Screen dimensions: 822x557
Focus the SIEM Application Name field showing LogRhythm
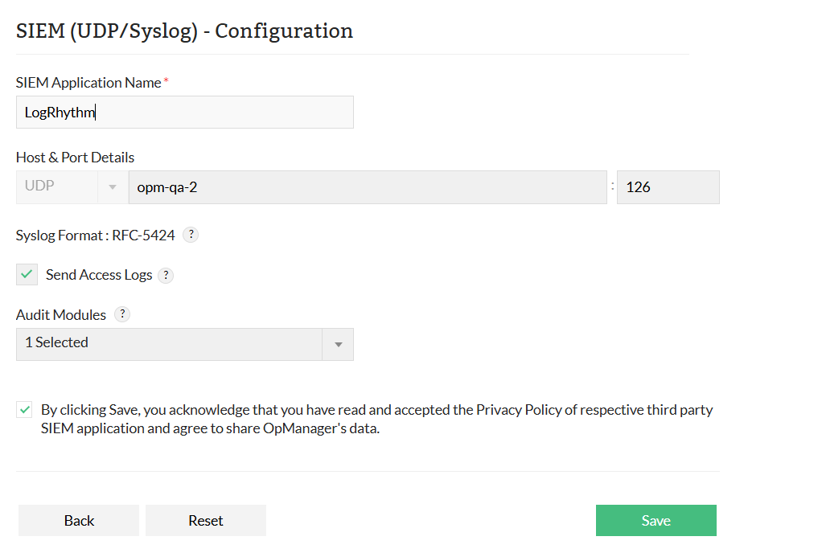pyautogui.click(x=184, y=112)
